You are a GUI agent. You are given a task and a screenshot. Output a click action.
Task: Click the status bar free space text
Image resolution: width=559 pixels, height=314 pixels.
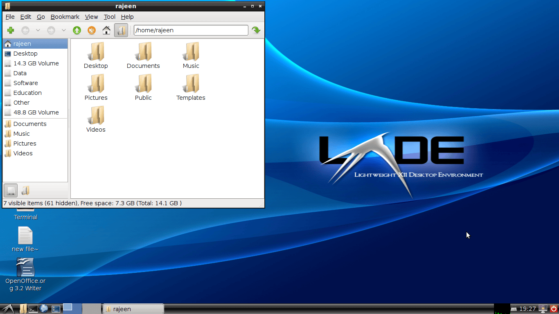131,203
